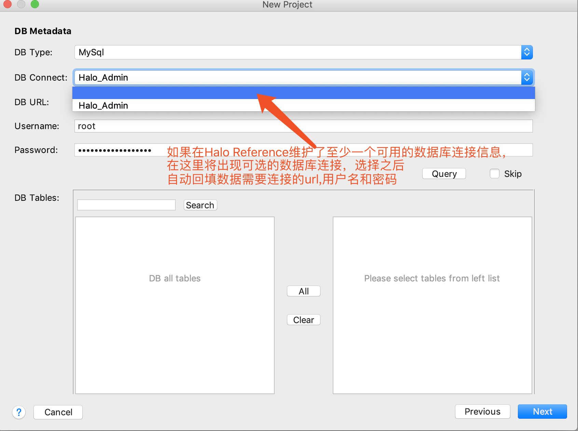Focus the Username input field
This screenshot has width=578, height=431.
point(303,126)
